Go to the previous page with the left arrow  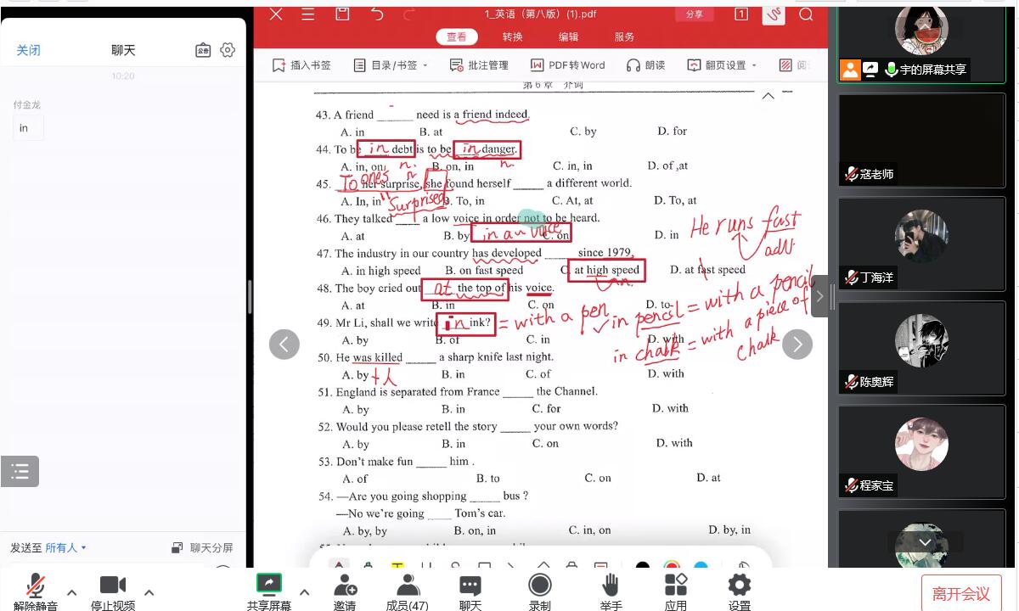(x=284, y=345)
